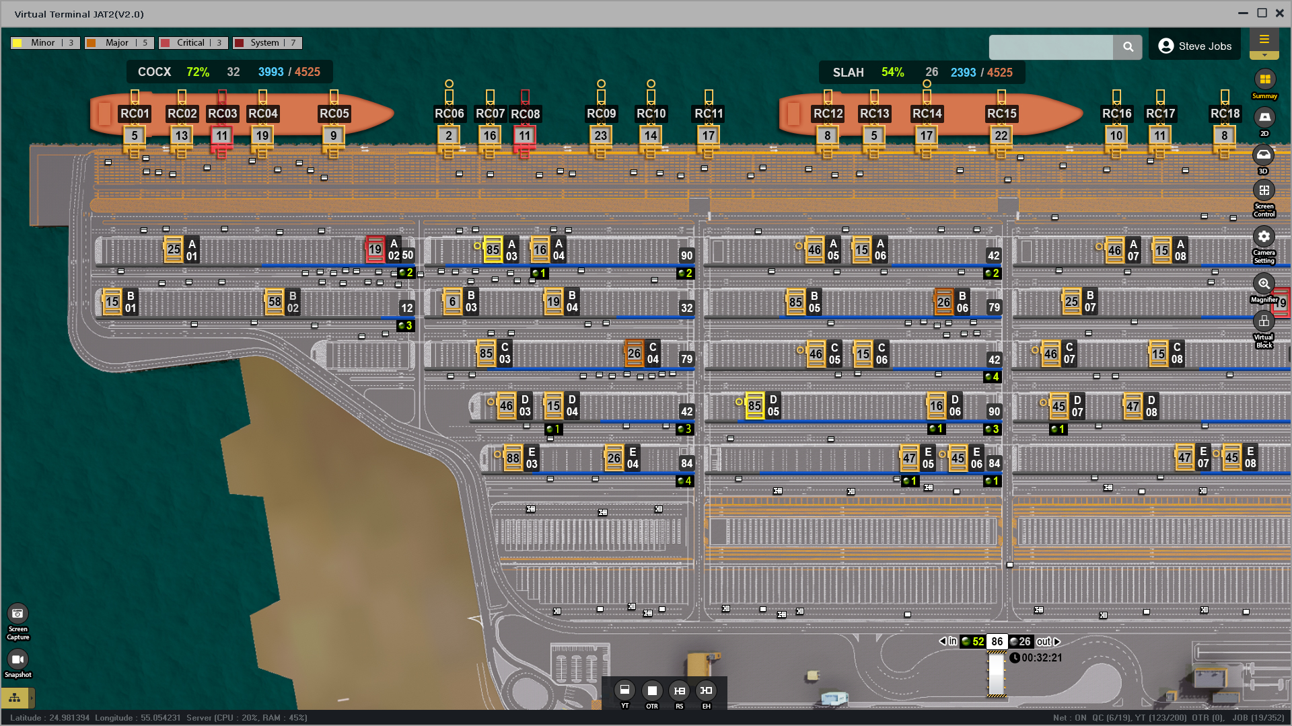
Task: Toggle OTR truck display filter
Action: pos(651,690)
